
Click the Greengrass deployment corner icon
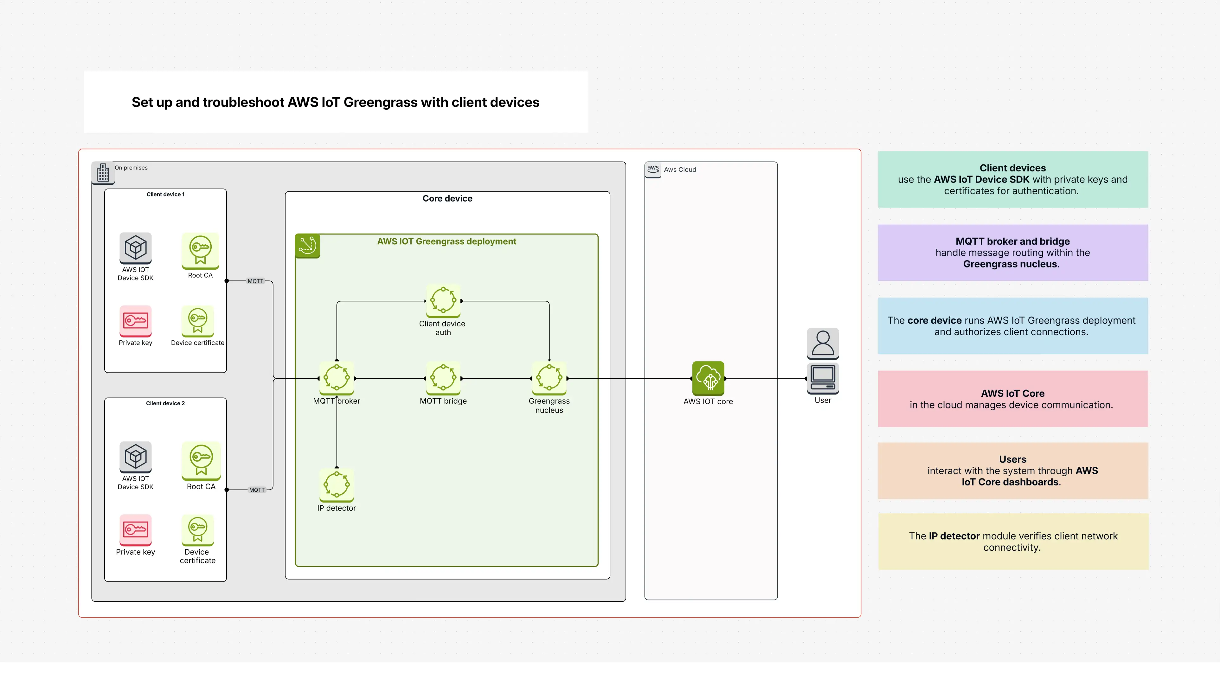[307, 246]
